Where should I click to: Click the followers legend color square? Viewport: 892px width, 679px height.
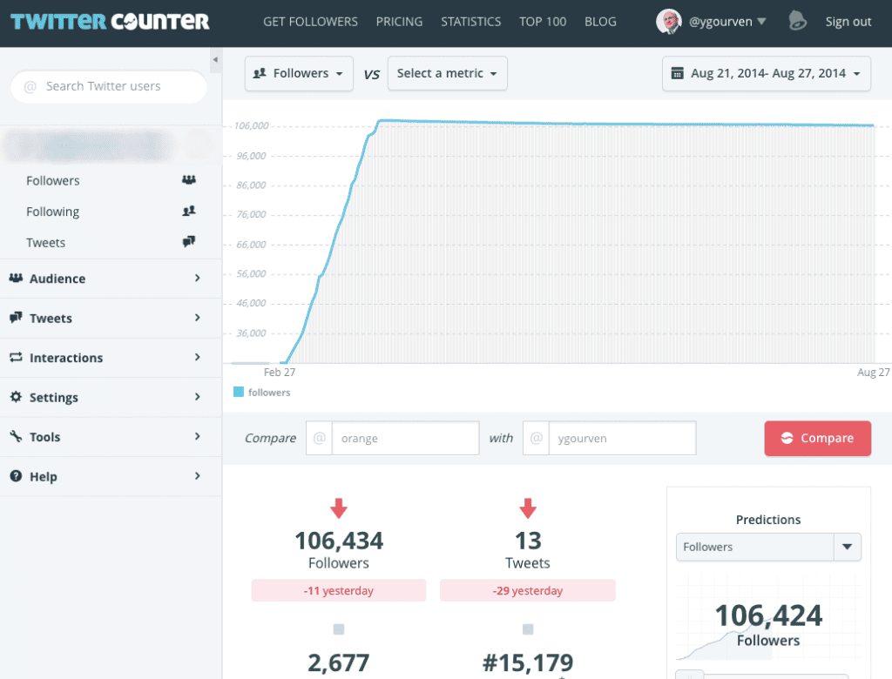[x=239, y=392]
